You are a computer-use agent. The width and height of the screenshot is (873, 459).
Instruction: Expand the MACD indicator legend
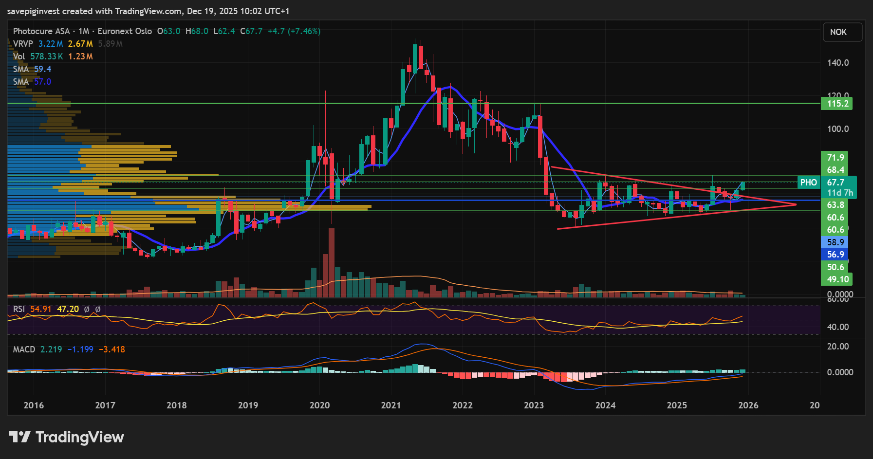coord(24,349)
